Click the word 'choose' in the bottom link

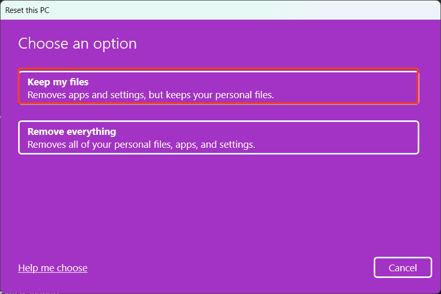(x=73, y=268)
